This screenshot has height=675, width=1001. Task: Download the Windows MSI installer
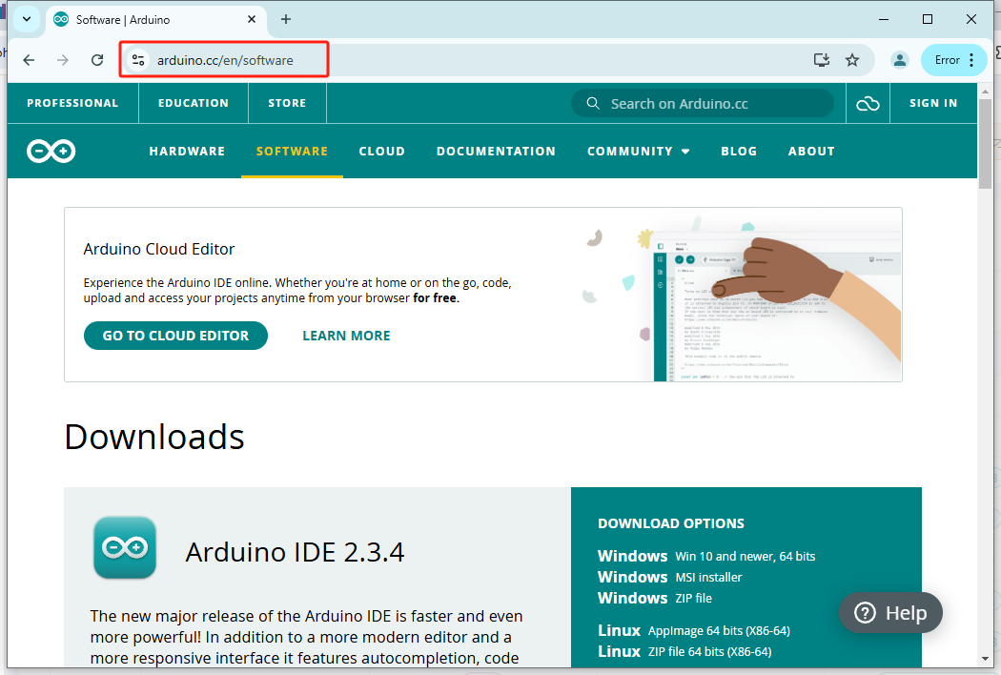click(x=669, y=578)
